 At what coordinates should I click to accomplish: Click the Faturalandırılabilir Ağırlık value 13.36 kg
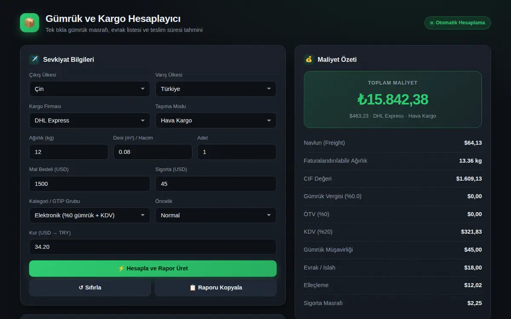pos(471,161)
